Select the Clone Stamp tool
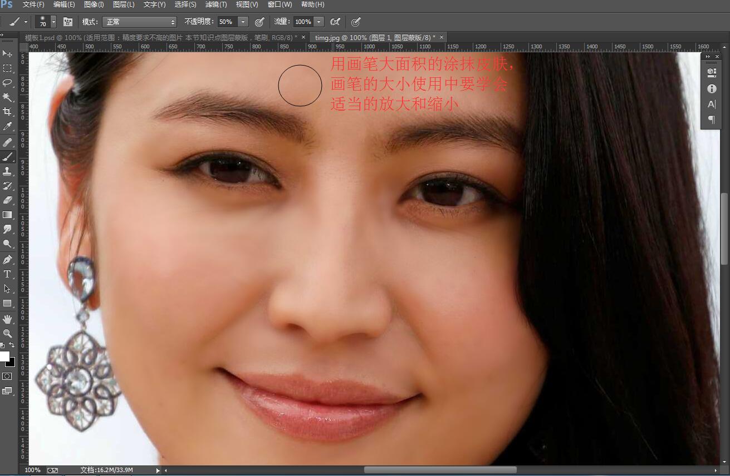This screenshot has height=476, width=730. point(7,171)
